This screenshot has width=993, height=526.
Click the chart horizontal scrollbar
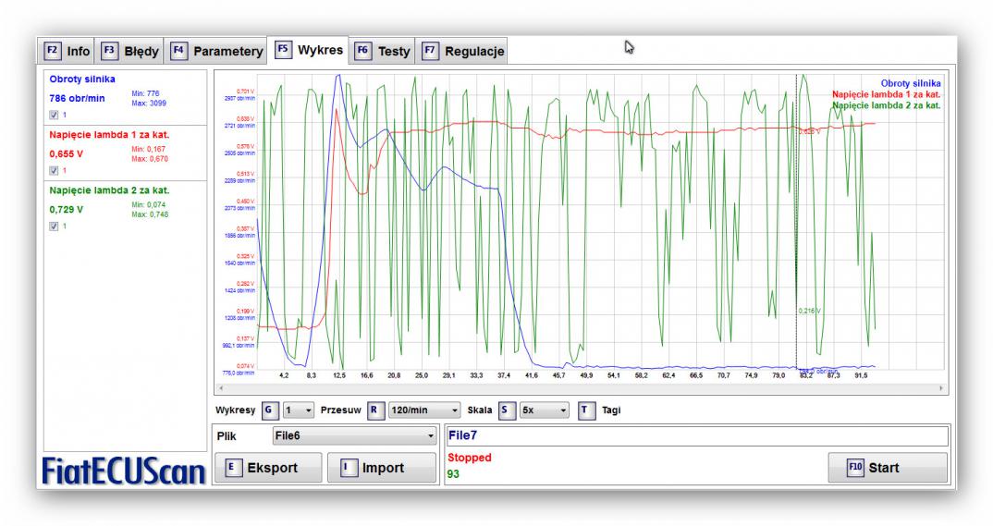[582, 388]
